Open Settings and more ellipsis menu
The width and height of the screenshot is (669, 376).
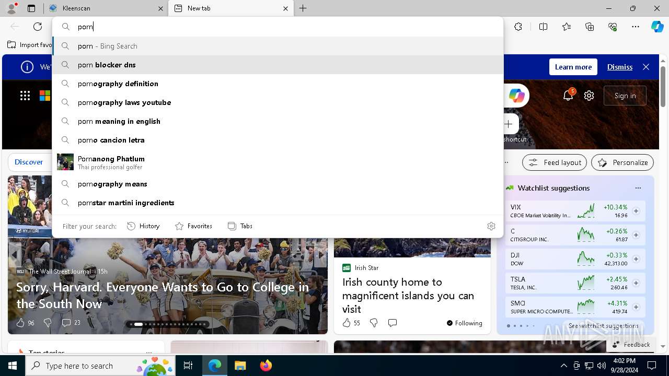pyautogui.click(x=636, y=27)
